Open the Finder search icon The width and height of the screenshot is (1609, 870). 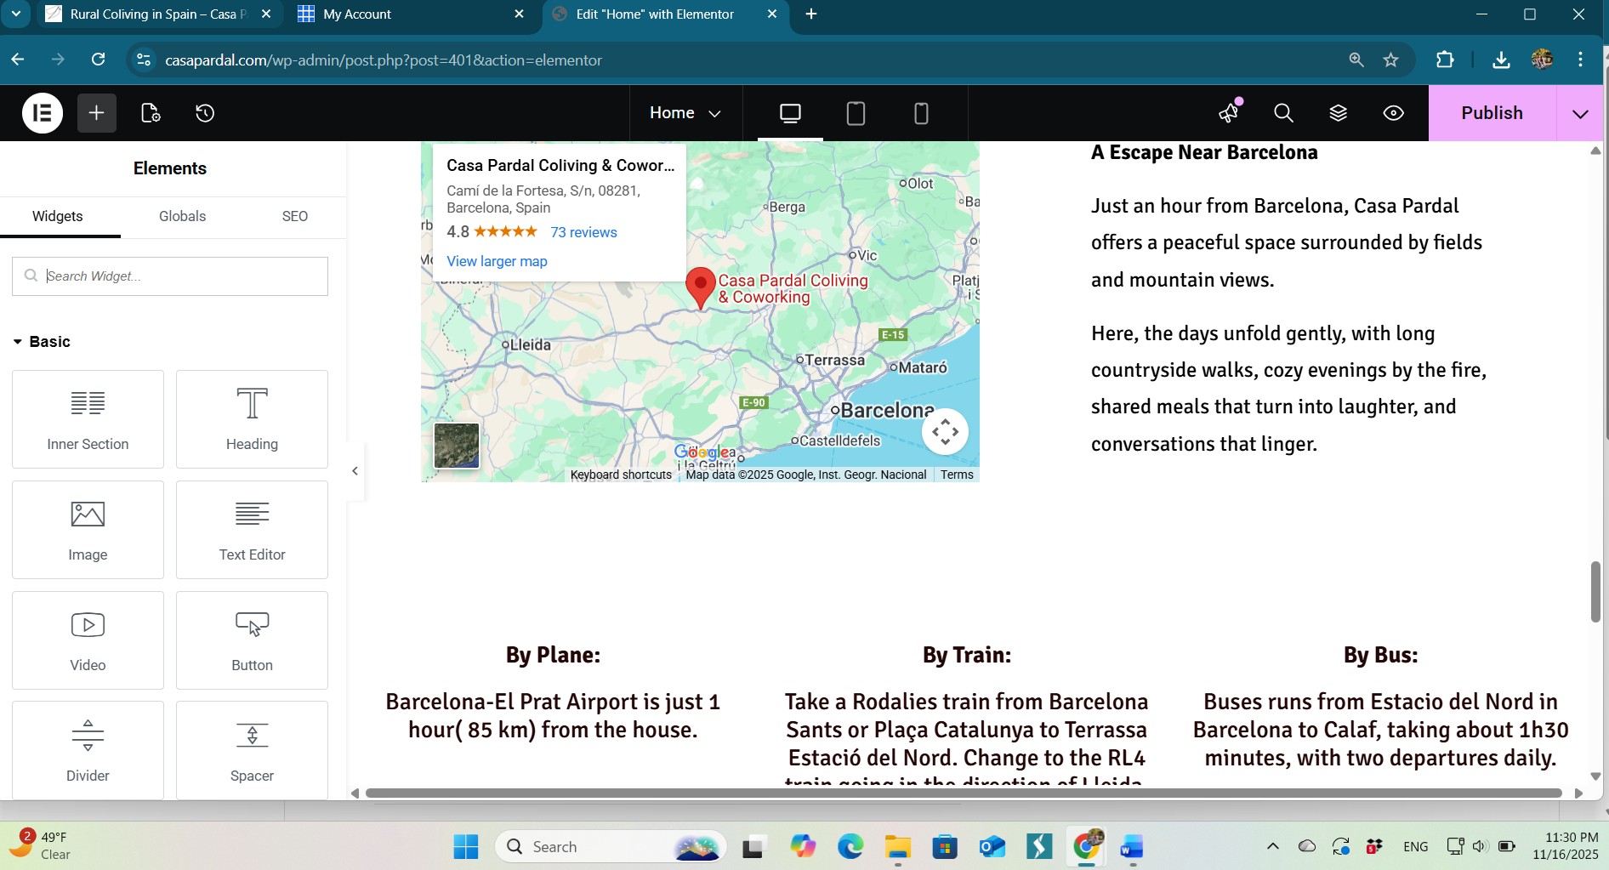coord(1283,113)
